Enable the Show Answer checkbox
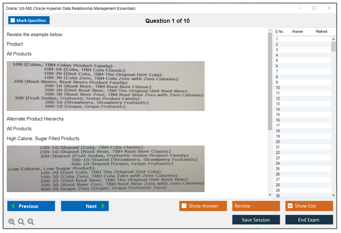Image resolution: width=341 pixels, height=233 pixels. [184, 206]
